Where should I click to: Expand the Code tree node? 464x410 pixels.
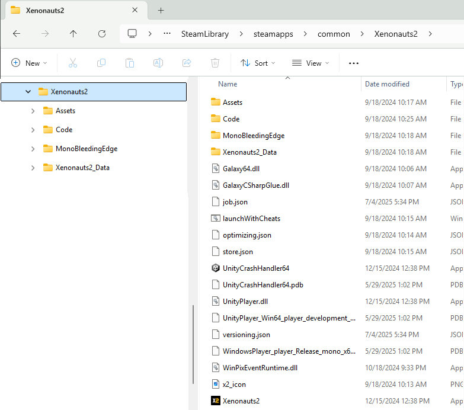(33, 130)
